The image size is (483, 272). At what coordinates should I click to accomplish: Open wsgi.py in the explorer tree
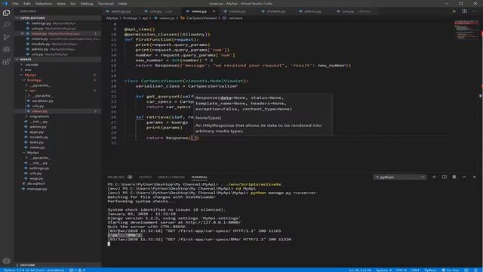pos(36,178)
